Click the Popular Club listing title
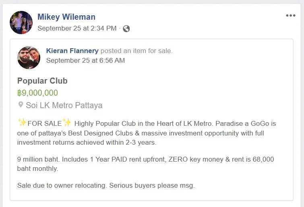 (x=42, y=81)
